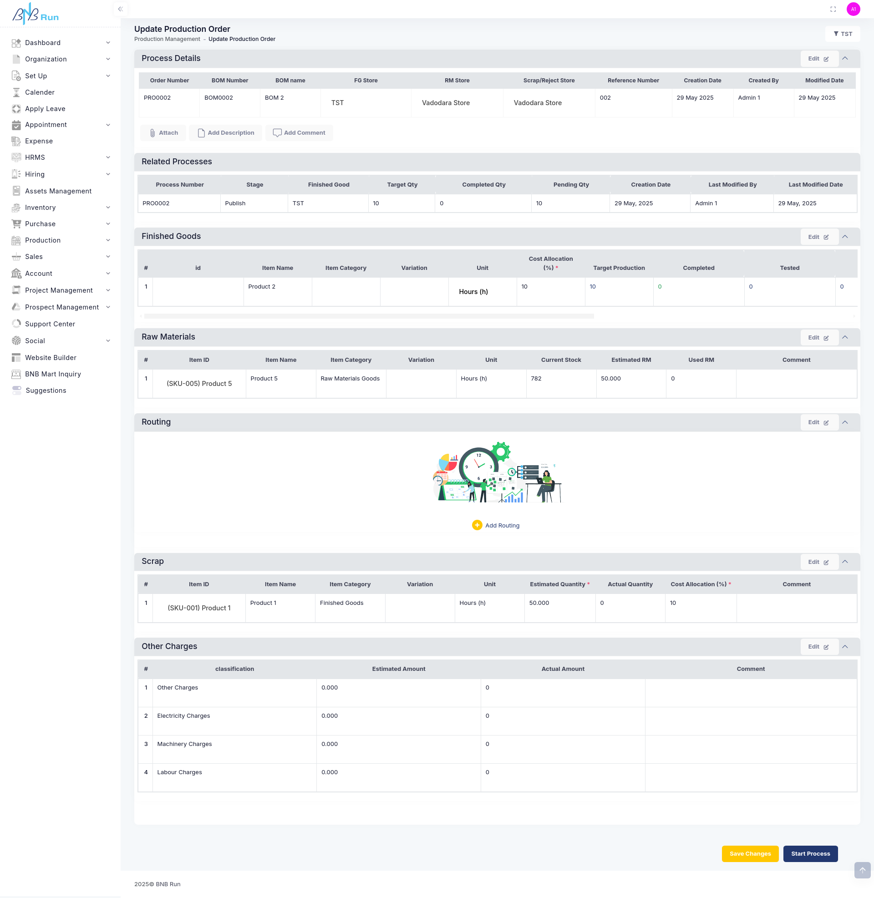Click Edit in the Scrap section
Viewport: 874px width, 898px height.
coord(818,562)
